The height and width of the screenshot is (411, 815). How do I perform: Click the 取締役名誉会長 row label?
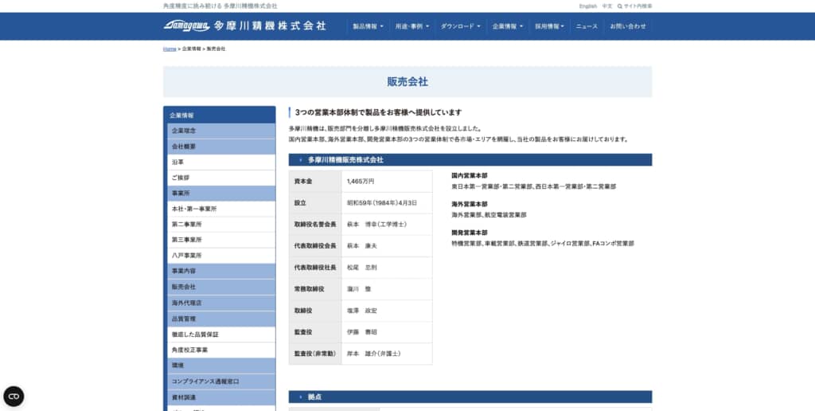click(315, 225)
